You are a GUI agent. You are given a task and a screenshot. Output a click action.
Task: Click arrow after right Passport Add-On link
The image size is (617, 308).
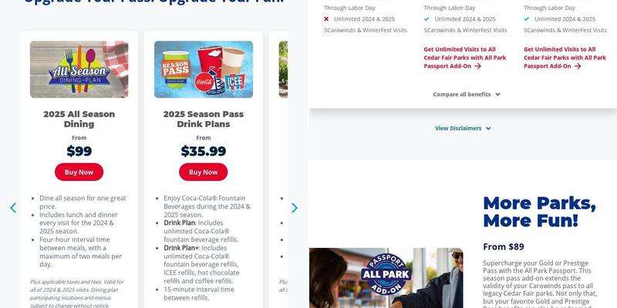(x=578, y=66)
